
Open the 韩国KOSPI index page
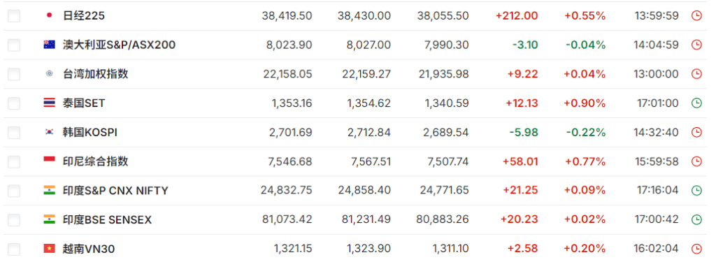click(90, 132)
